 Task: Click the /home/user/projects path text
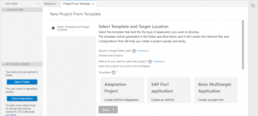pyautogui.click(x=111, y=55)
